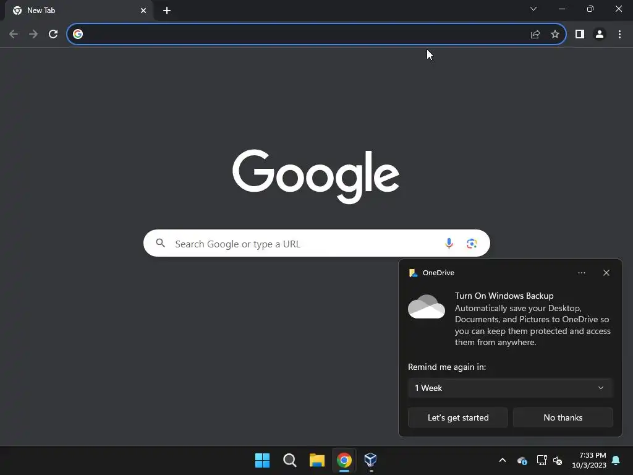Click No thanks in the OneDrive notification
This screenshot has height=475, width=633.
[563, 417]
